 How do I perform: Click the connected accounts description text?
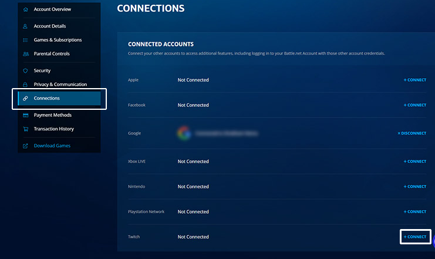click(x=257, y=53)
